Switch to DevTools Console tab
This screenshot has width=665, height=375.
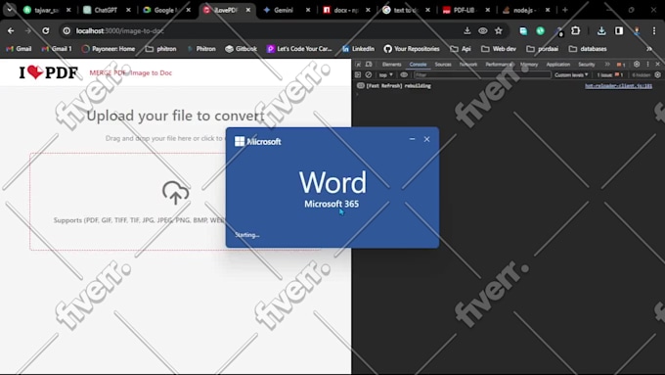[418, 64]
